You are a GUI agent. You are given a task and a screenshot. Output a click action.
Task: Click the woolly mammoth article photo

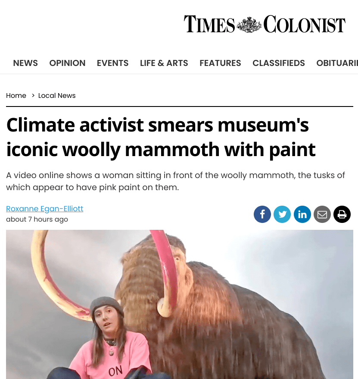click(179, 304)
